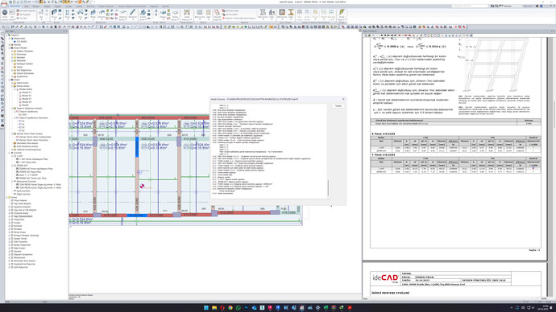Open the Betonarme ribbon tab
This screenshot has height=312, width=556.
coord(15,6)
